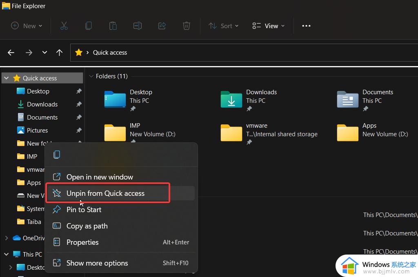Image resolution: width=418 pixels, height=277 pixels.
Task: Open the New dropdown menu
Action: pyautogui.click(x=27, y=26)
